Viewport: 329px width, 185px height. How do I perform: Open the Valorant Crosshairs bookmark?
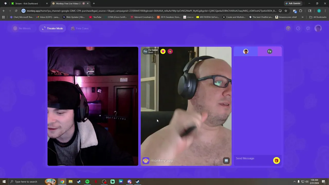point(142,17)
